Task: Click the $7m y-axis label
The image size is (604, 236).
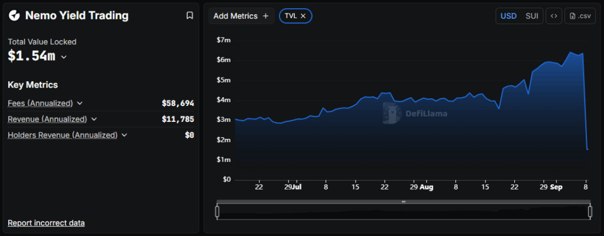Action: click(224, 40)
